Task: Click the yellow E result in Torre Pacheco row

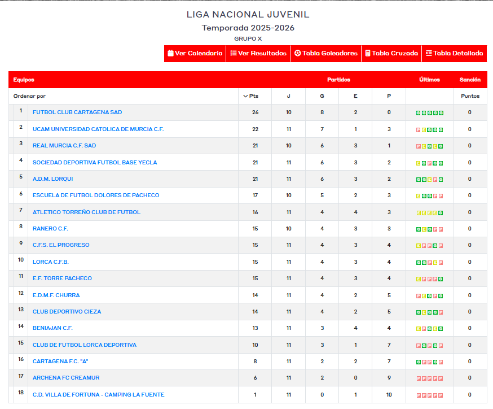Action: click(418, 279)
